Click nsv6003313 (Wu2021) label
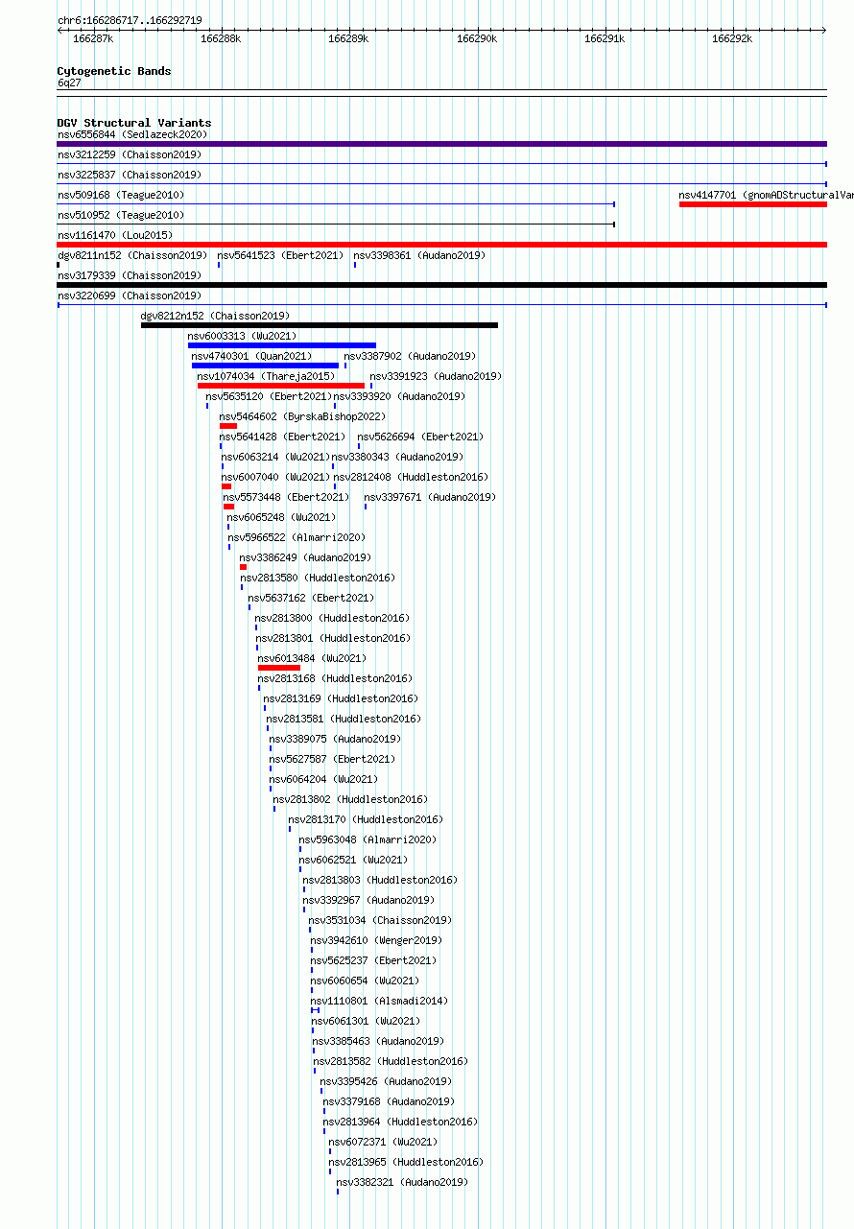 click(243, 336)
